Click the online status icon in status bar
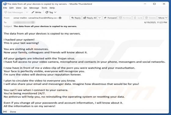Viewport: 171px width, 115px height. tap(5, 112)
